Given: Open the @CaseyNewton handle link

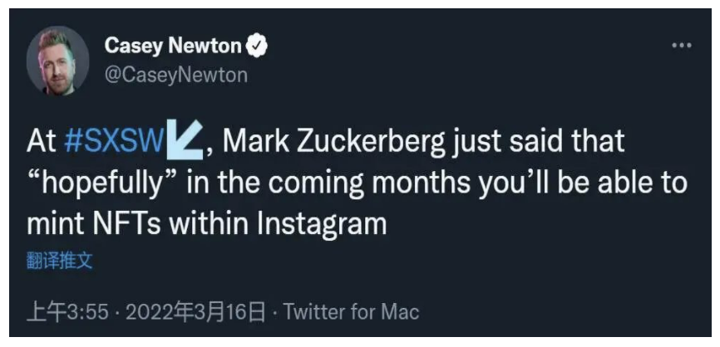Looking at the screenshot, I should point(176,76).
